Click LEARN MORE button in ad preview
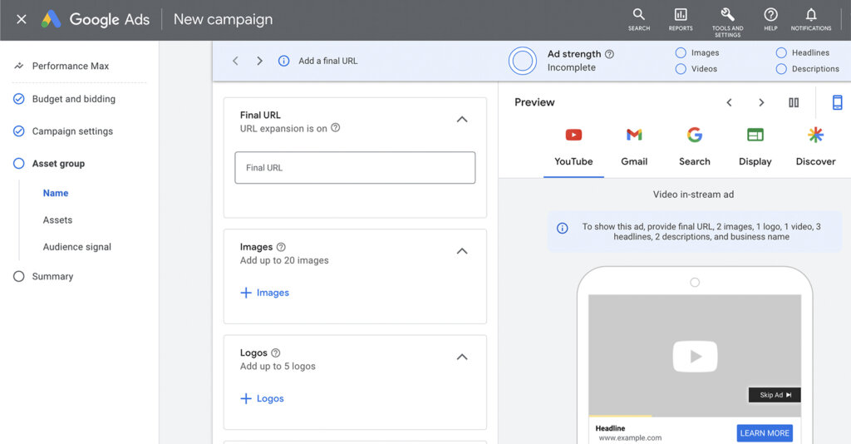This screenshot has width=851, height=444. coord(765,433)
